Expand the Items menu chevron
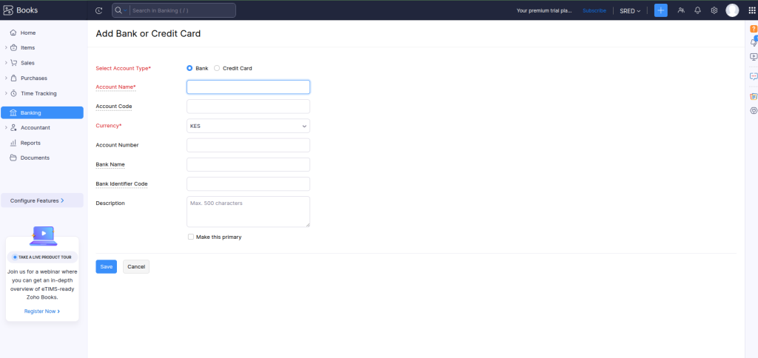The image size is (758, 358). point(6,48)
